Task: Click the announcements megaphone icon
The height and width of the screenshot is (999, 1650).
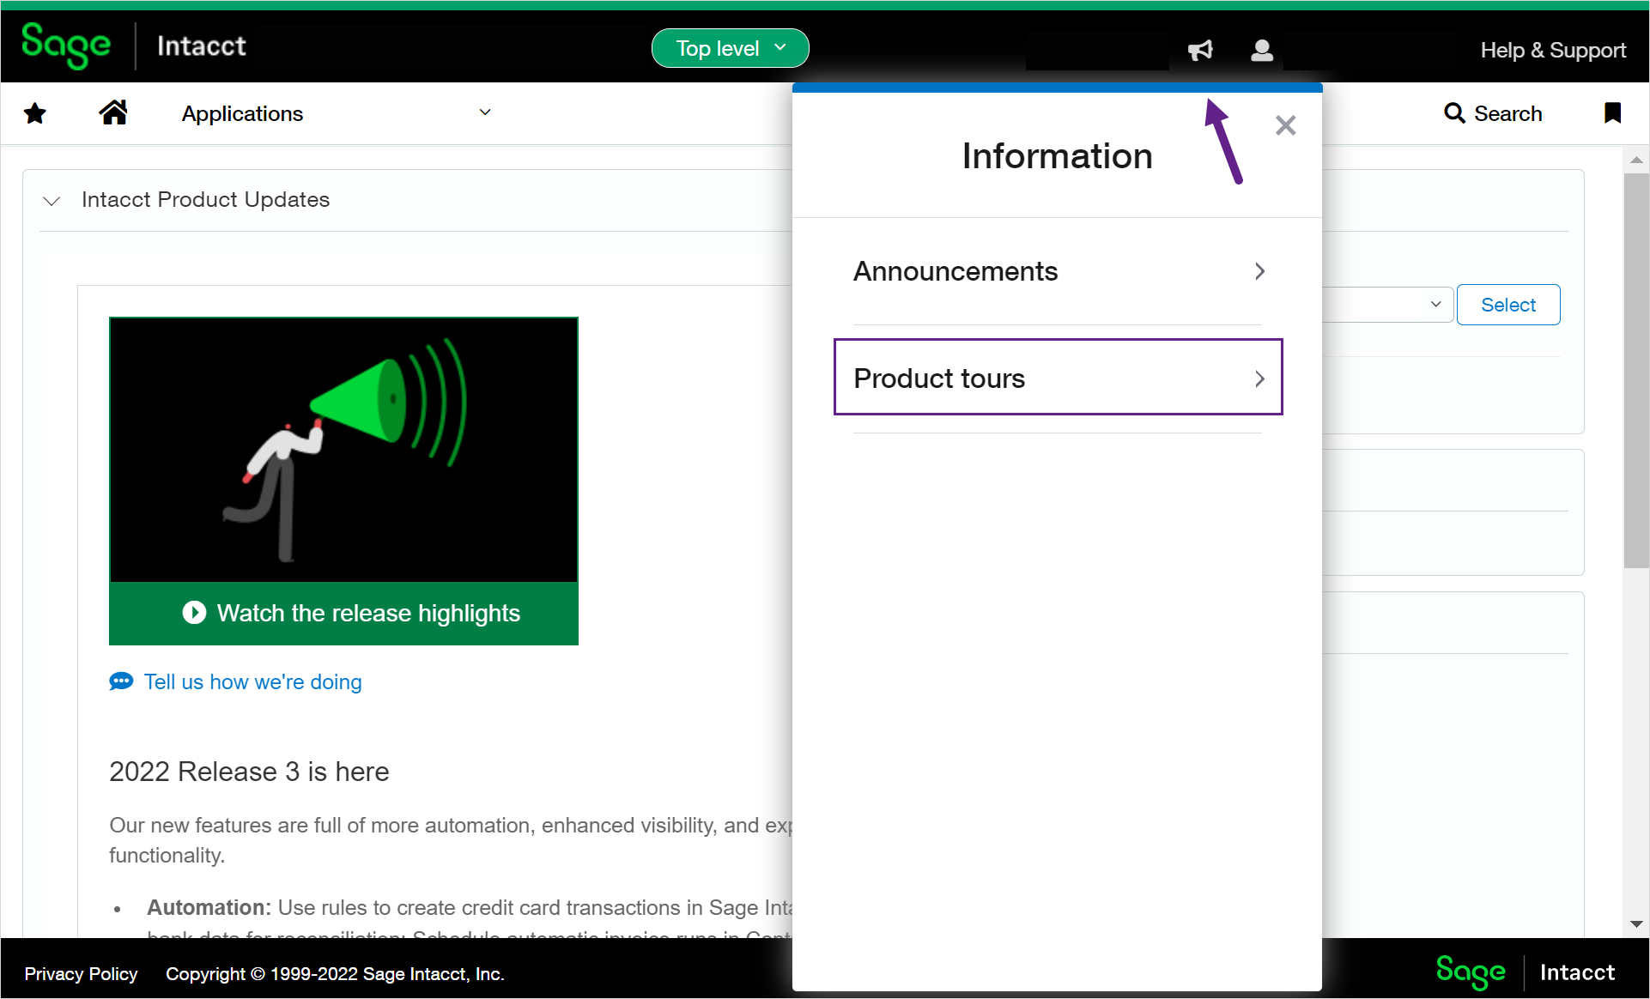Action: [x=1200, y=51]
